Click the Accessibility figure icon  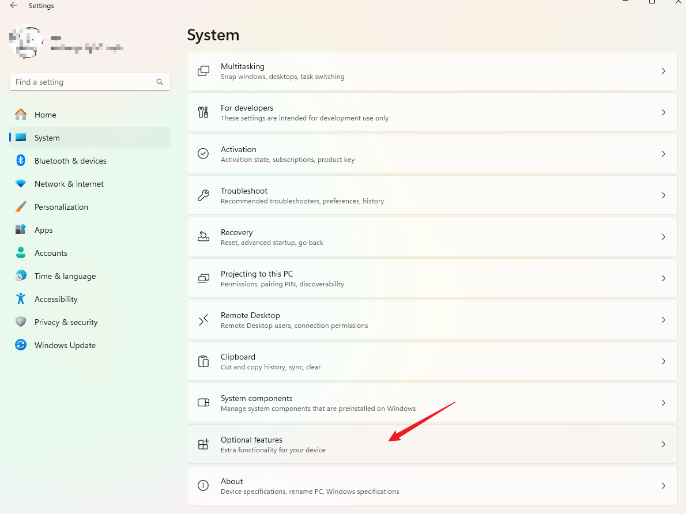[x=21, y=298]
